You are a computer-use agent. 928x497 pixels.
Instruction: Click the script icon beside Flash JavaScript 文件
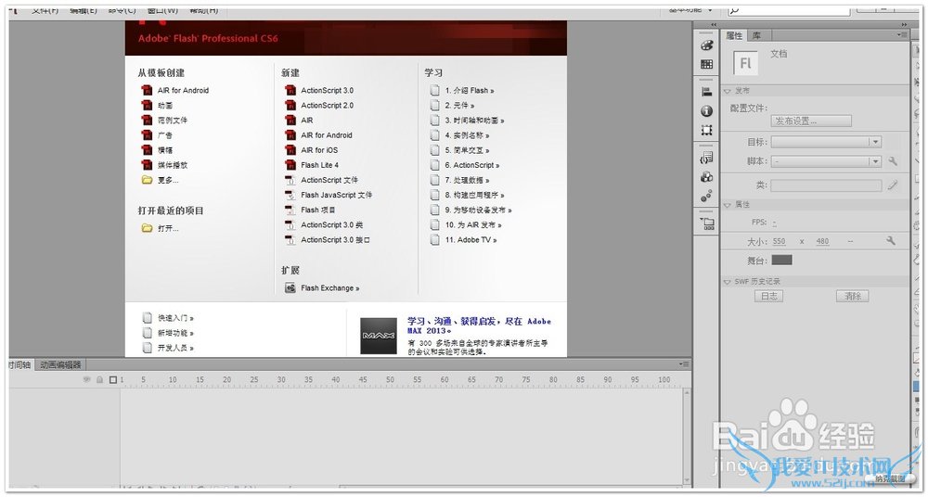(x=290, y=195)
